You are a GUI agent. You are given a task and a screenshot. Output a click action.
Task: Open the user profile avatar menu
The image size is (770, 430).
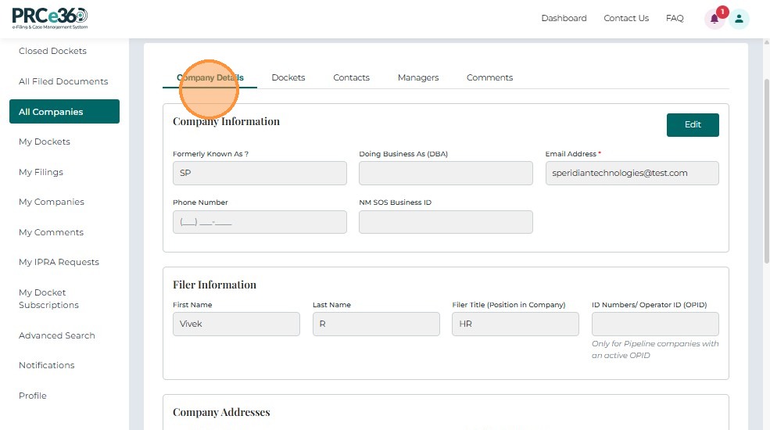[740, 19]
